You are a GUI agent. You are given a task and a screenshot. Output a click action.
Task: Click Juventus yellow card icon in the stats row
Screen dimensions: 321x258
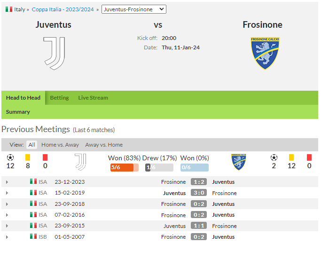tap(28, 157)
